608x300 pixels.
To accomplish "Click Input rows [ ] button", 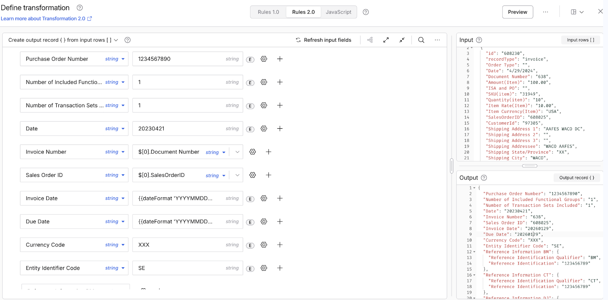I will 580,40.
